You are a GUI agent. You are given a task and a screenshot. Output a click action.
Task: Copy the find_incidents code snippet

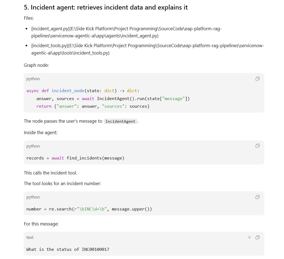coord(257,146)
